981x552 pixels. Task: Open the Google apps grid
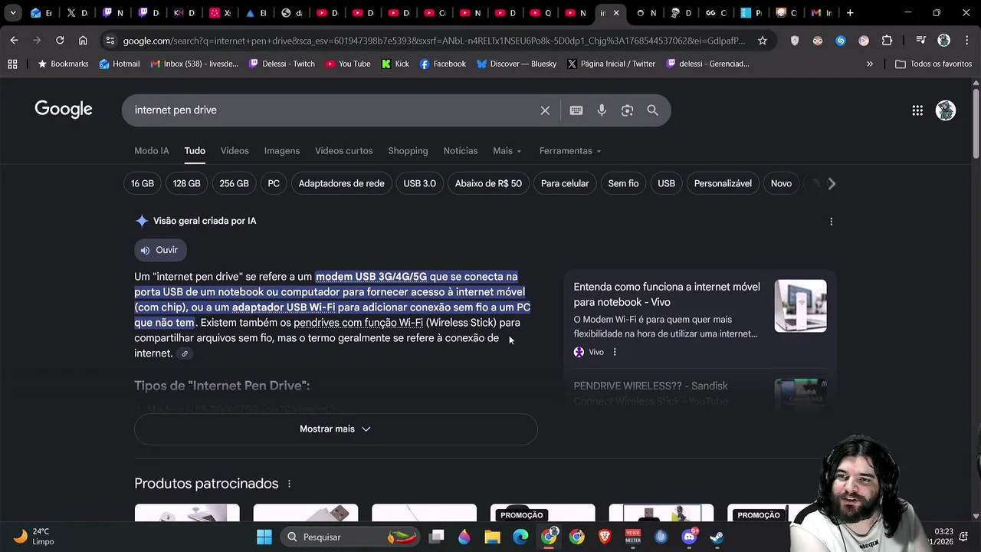pos(917,110)
